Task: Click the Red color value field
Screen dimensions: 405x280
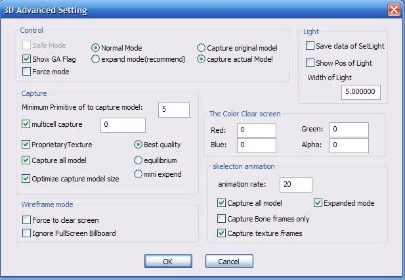Action: pos(255,129)
